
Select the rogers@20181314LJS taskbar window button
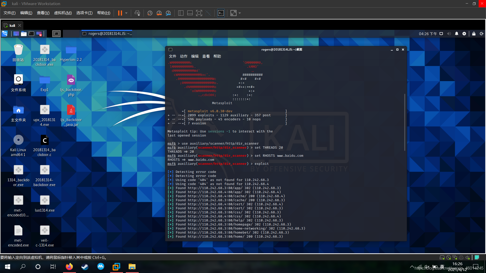pyautogui.click(x=107, y=34)
